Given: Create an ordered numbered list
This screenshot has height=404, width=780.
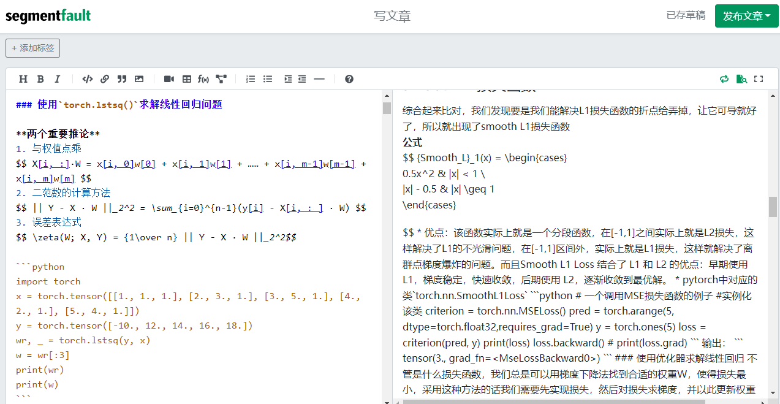Looking at the screenshot, I should (x=251, y=79).
